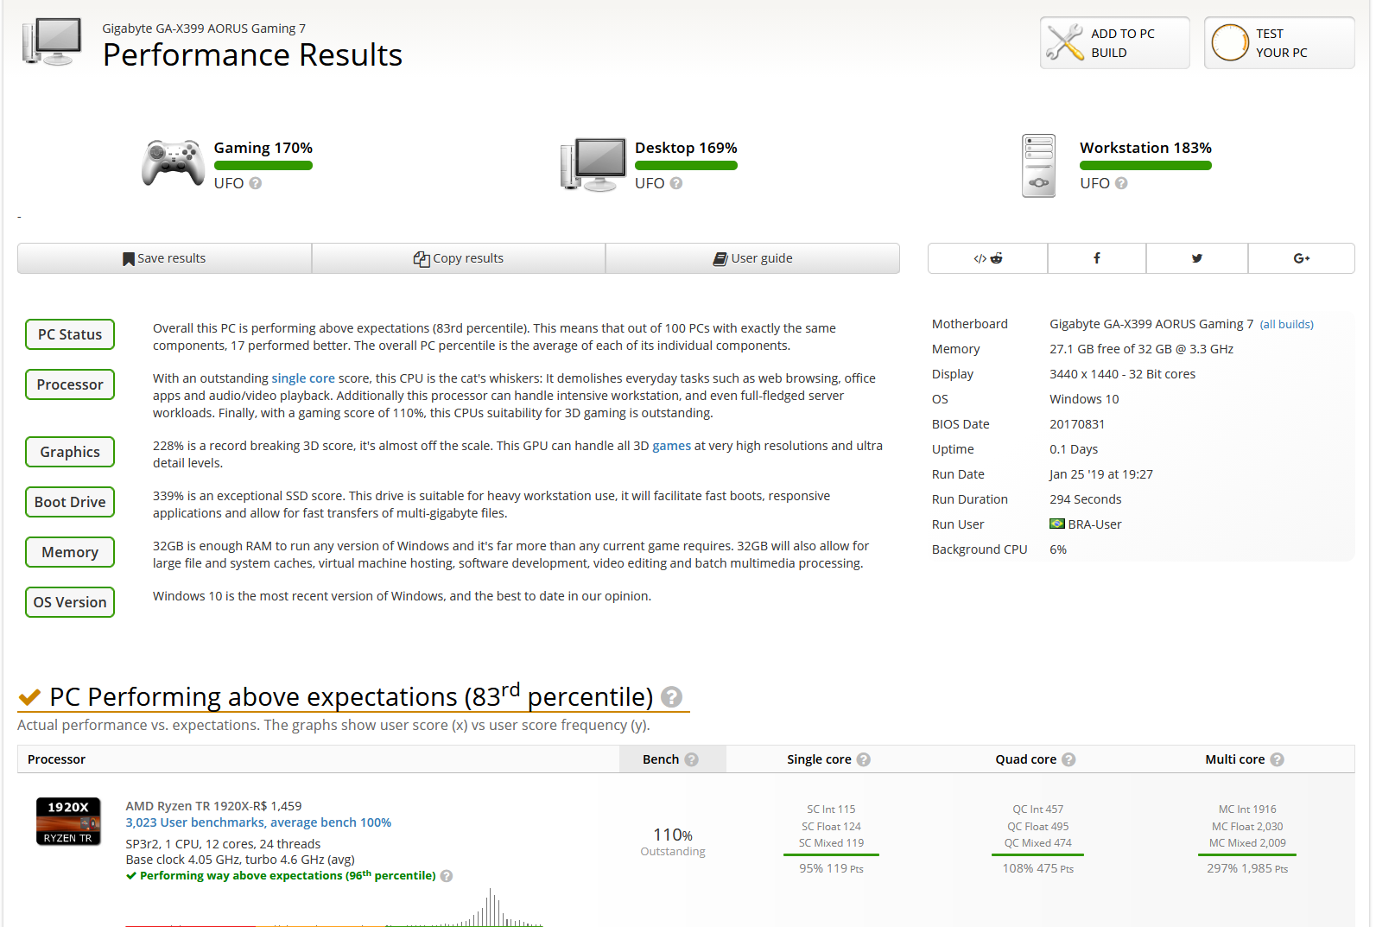1376x927 pixels.
Task: Open help icon next to Bench column
Action: pos(691,759)
